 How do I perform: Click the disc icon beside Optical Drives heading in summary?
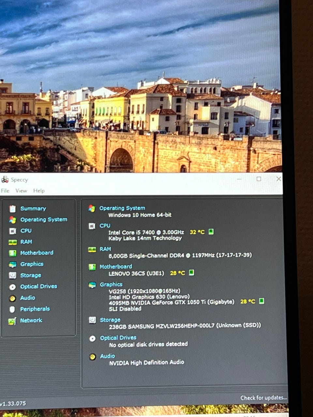(93, 338)
